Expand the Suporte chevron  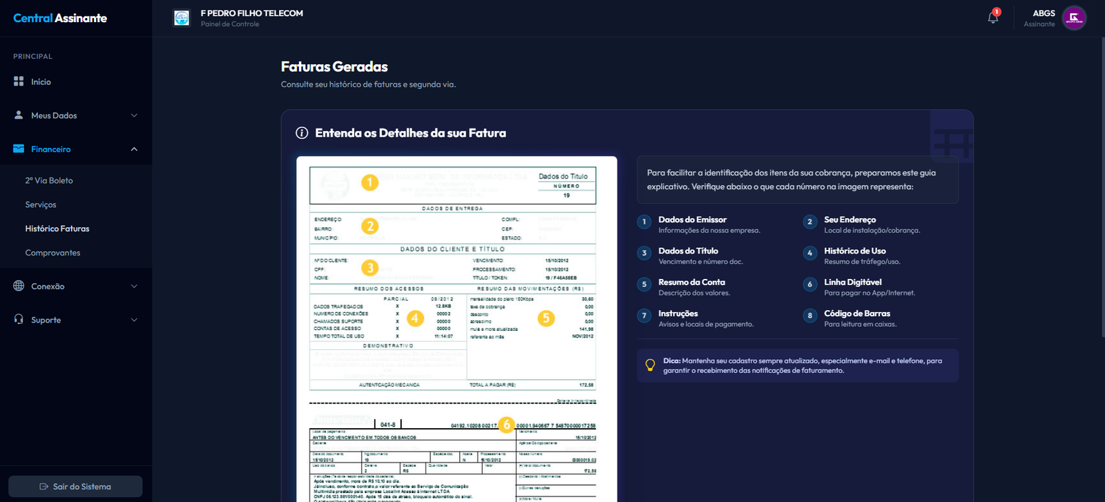[x=134, y=320]
